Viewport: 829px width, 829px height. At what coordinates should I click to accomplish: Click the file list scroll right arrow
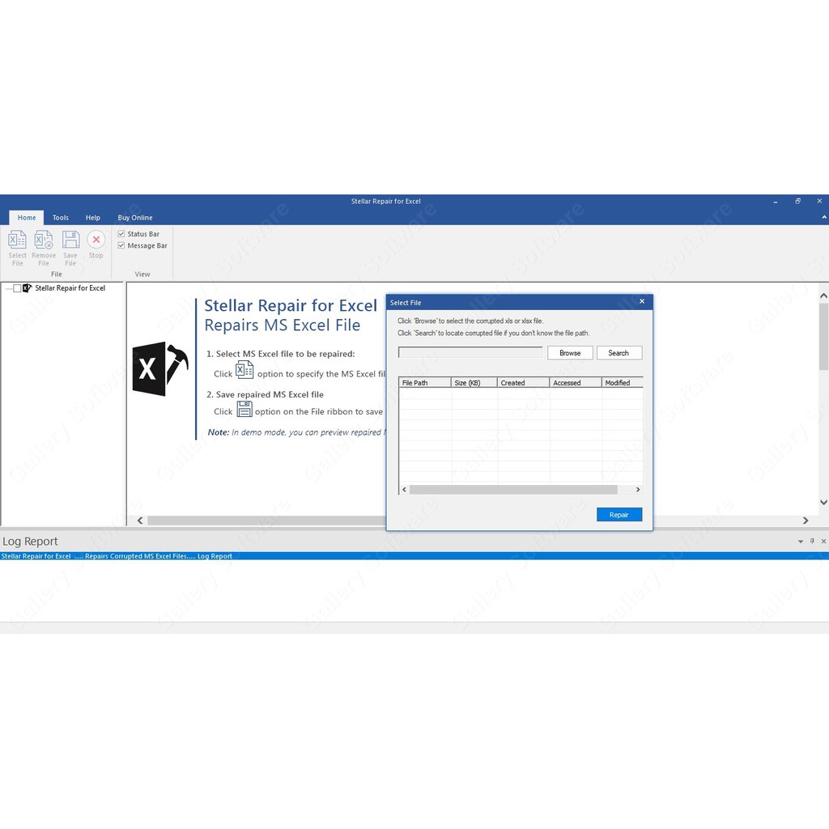(x=638, y=490)
